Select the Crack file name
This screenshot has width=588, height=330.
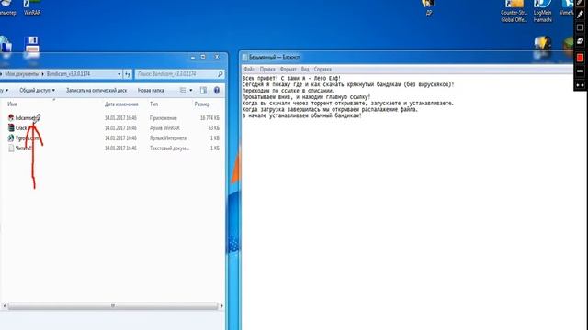21,128
